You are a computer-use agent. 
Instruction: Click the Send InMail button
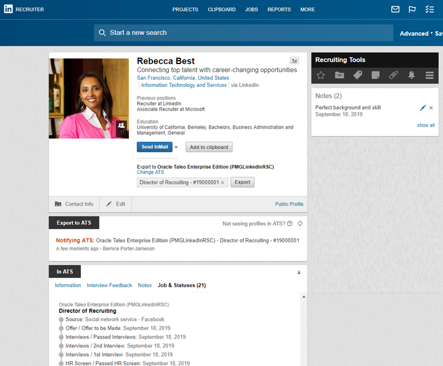tap(155, 147)
